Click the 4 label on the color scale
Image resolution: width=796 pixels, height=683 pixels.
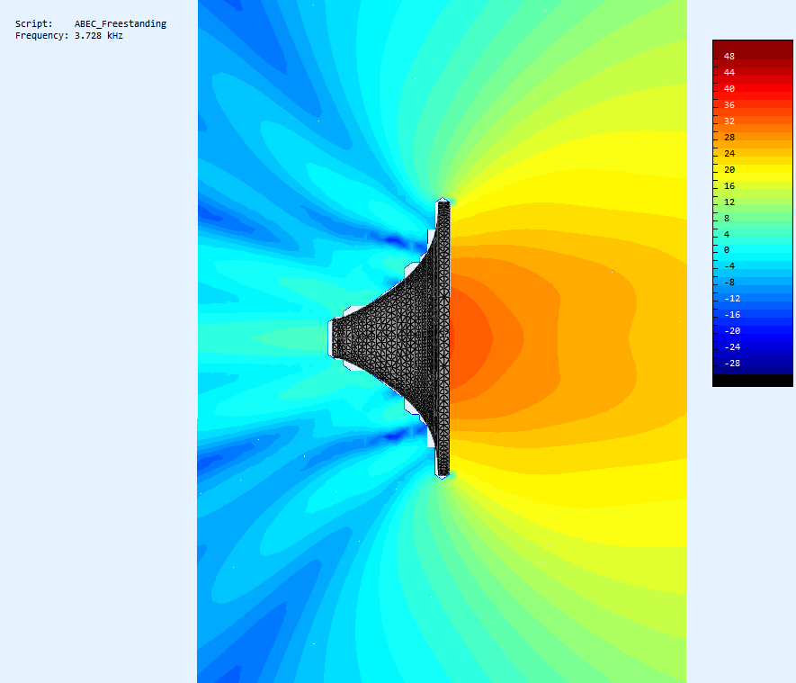tap(727, 235)
